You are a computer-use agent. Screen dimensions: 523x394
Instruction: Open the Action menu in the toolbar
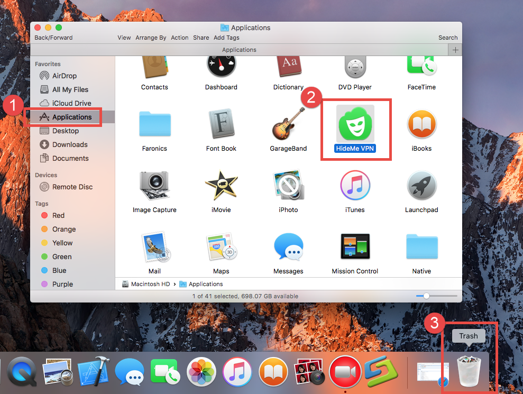pyautogui.click(x=180, y=38)
